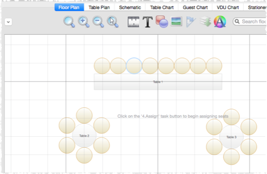Open the fonts and colors icon
The width and height of the screenshot is (267, 174).
220,21
